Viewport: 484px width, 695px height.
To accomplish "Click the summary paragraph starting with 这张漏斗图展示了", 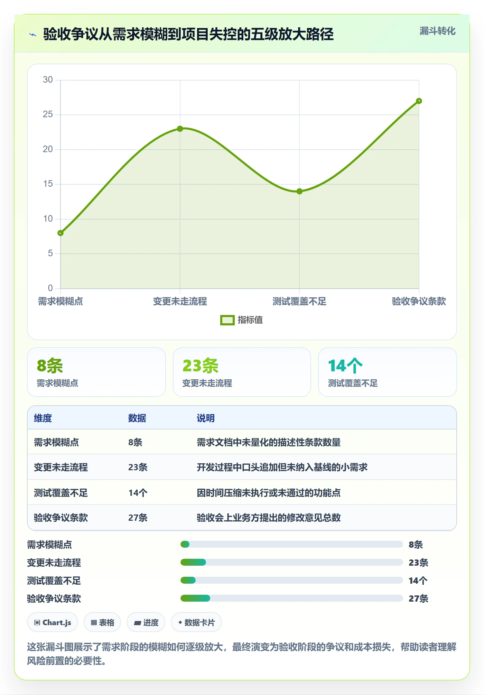I will 242,654.
